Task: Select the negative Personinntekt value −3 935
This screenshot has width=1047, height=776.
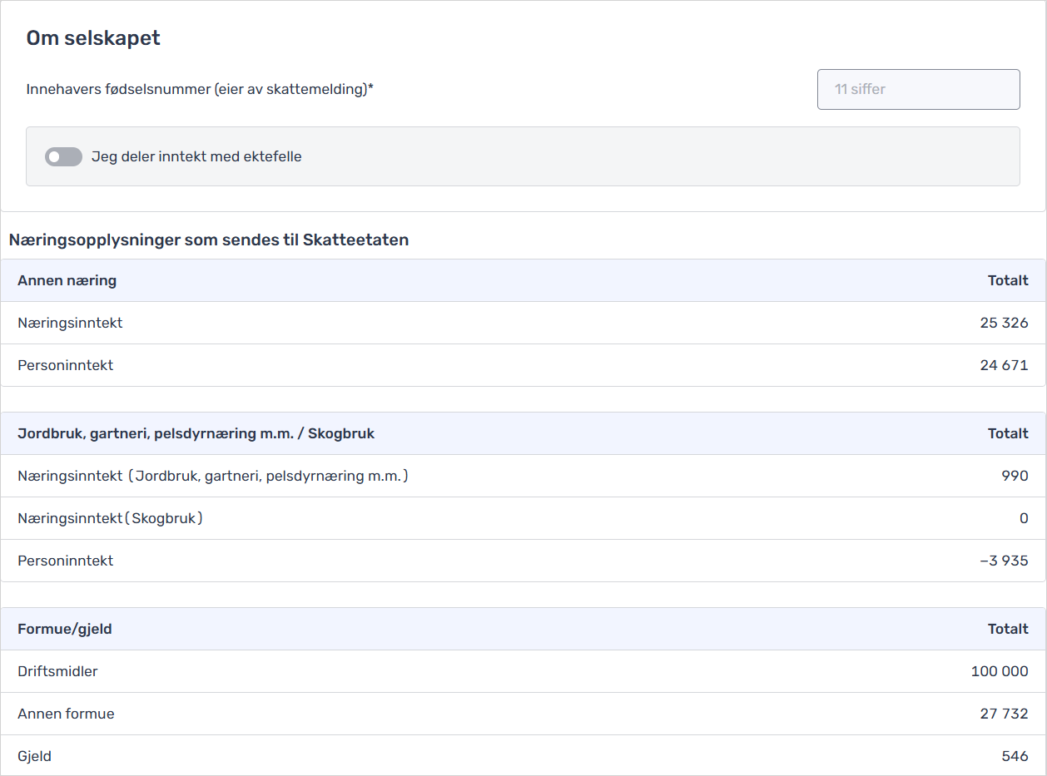Action: tap(1004, 561)
